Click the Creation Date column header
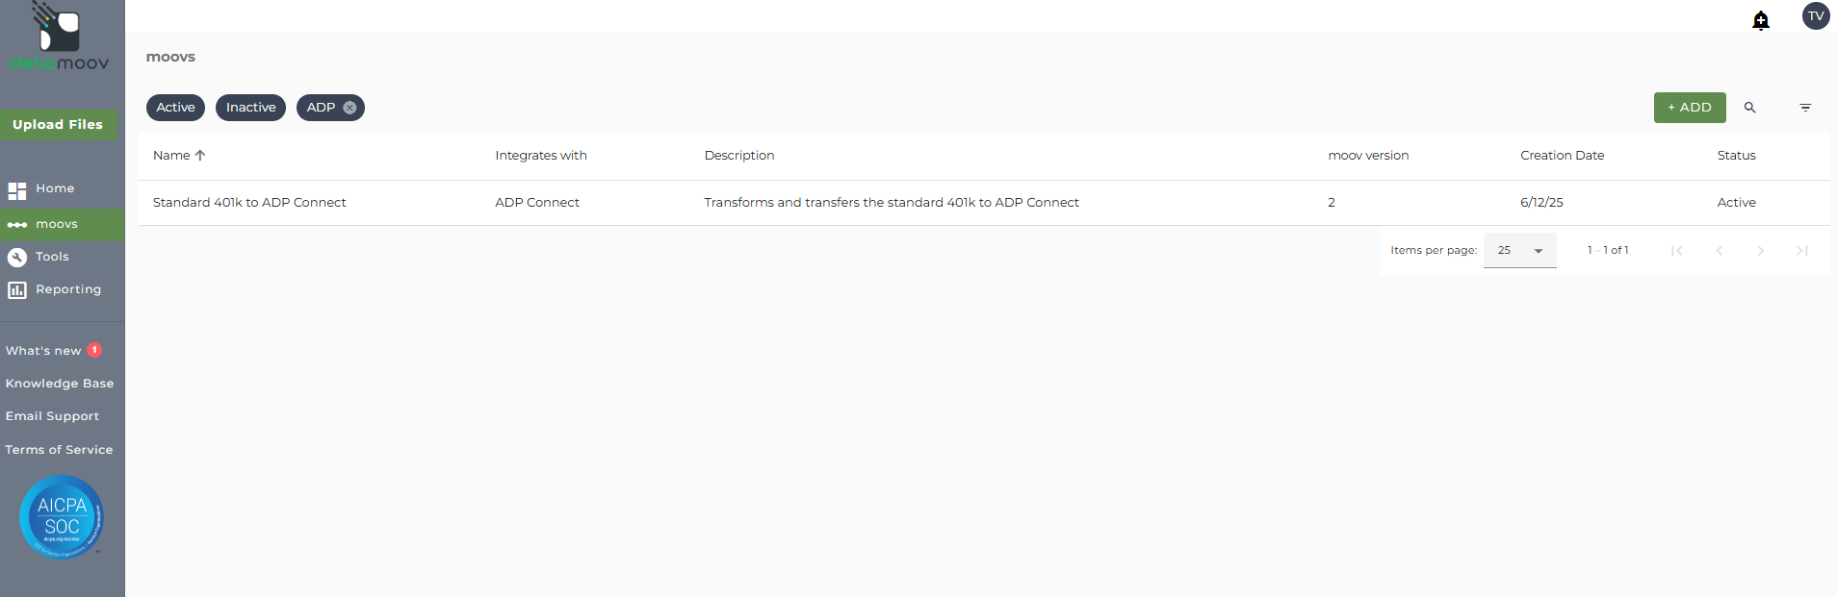Image resolution: width=1837 pixels, height=597 pixels. [1563, 156]
